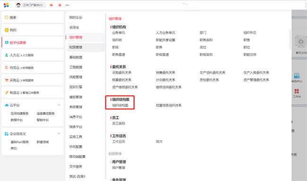Screen dimensions: 307x181
Task: Open the three-dots more menu
Action: point(67,5)
